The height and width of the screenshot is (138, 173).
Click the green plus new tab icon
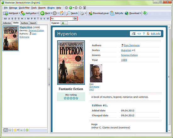point(63,23)
